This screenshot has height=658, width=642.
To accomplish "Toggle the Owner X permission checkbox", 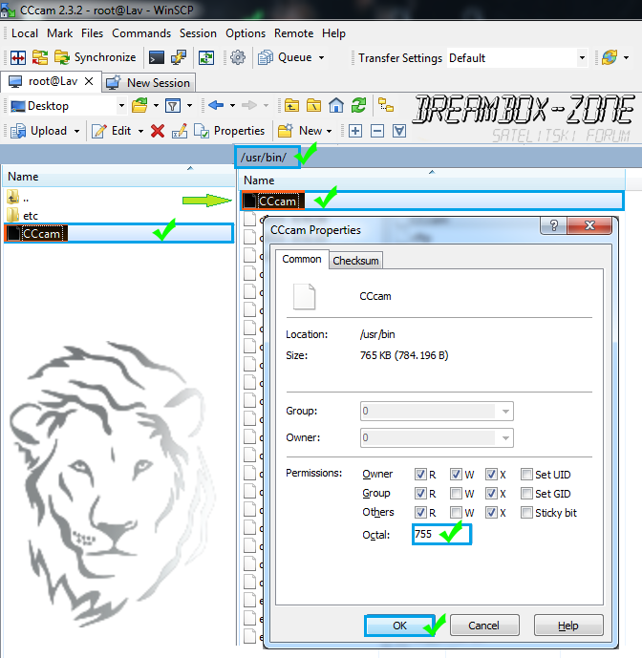I will [491, 475].
